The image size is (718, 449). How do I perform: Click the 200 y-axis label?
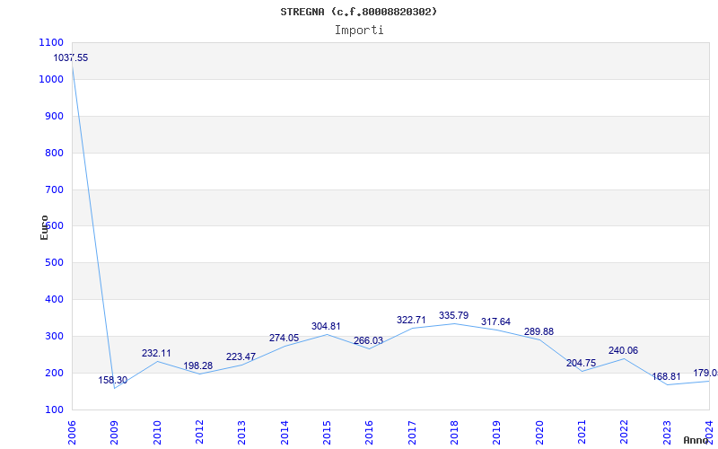(54, 373)
